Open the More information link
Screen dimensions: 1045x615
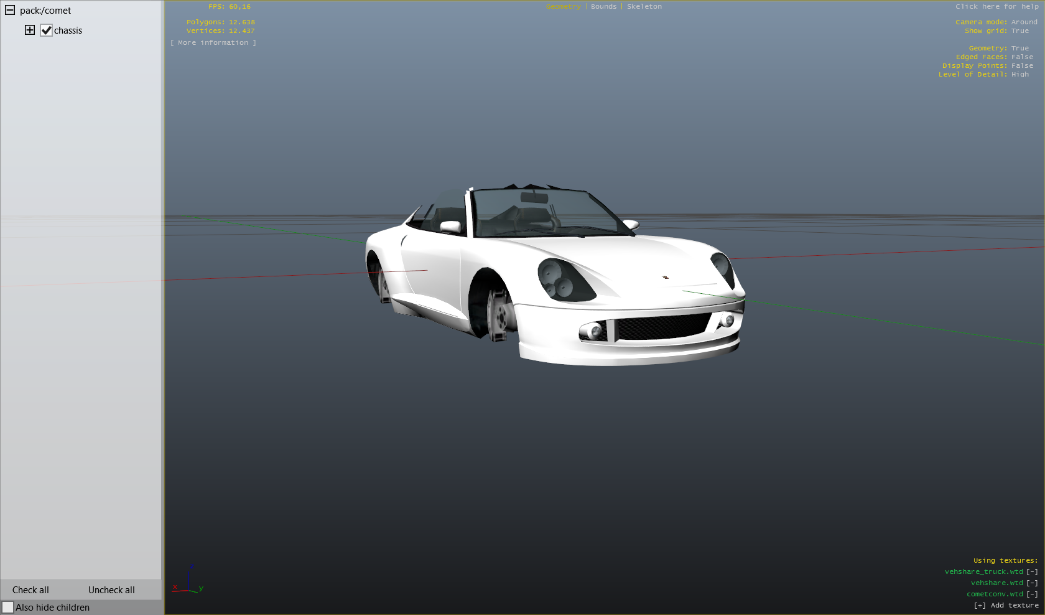point(213,43)
